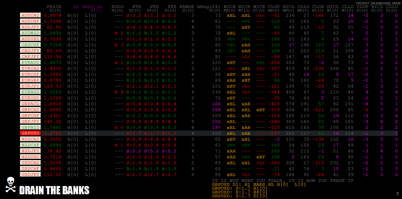Open the EURCHF symbol button
The height and width of the screenshot is (199, 402).
click(30, 74)
